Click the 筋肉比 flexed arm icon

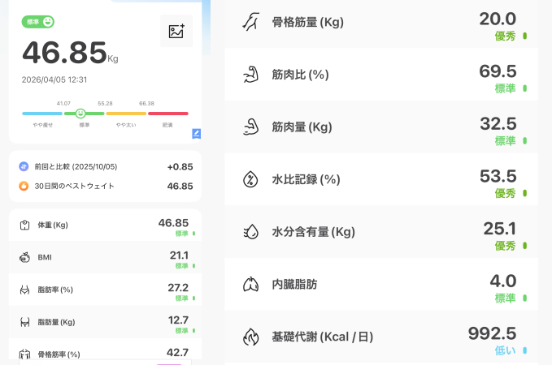[x=250, y=75]
